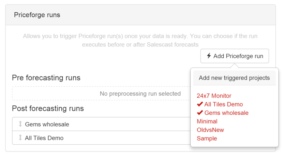
Task: Click the checkmark beside Gems wholesale
Action: (x=200, y=113)
